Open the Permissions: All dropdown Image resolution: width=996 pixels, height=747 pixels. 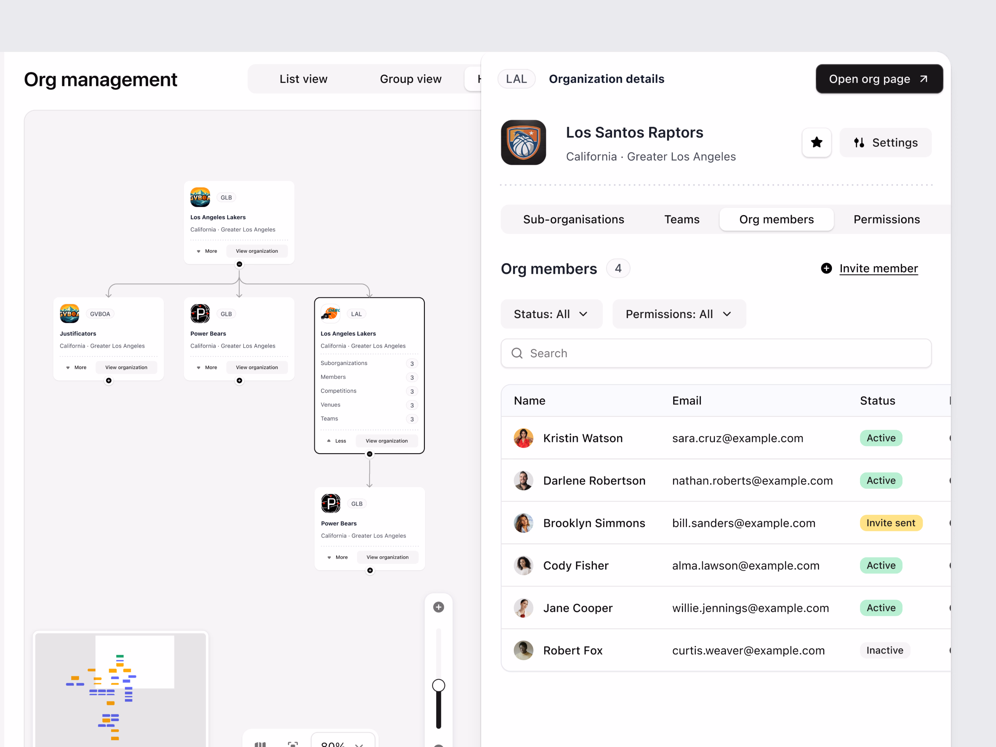tap(679, 314)
